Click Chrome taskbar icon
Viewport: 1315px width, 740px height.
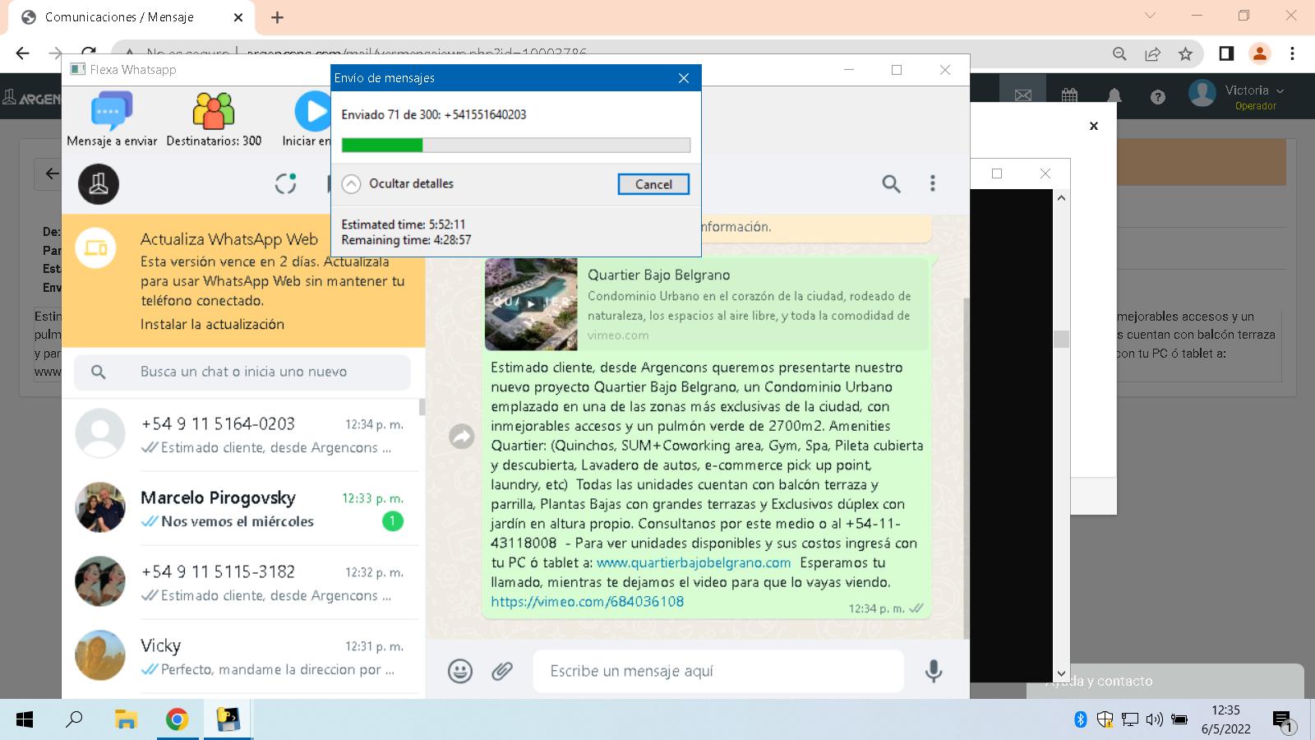pos(177,720)
